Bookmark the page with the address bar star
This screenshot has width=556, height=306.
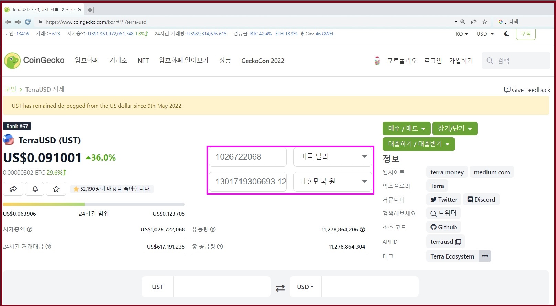485,22
